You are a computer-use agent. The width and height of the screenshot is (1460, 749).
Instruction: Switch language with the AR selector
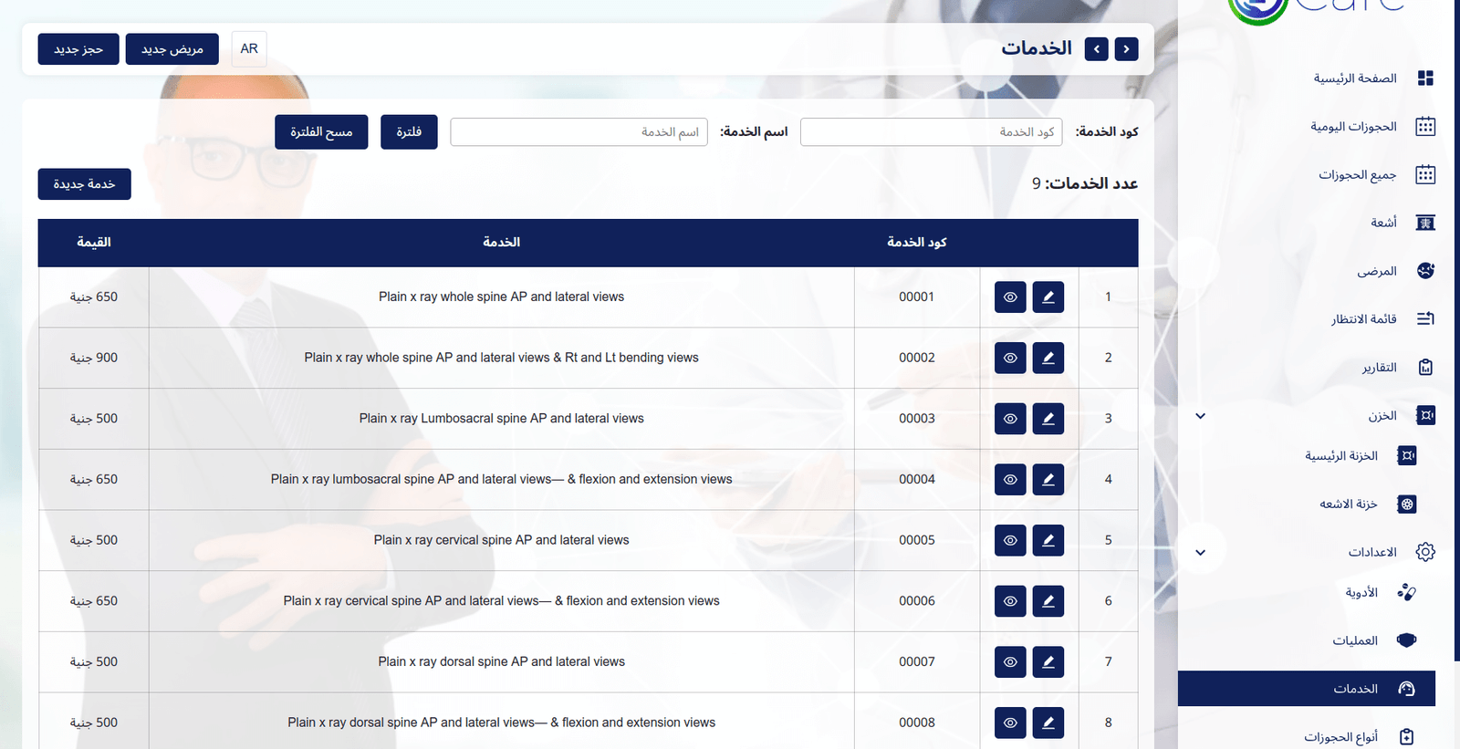(x=249, y=49)
